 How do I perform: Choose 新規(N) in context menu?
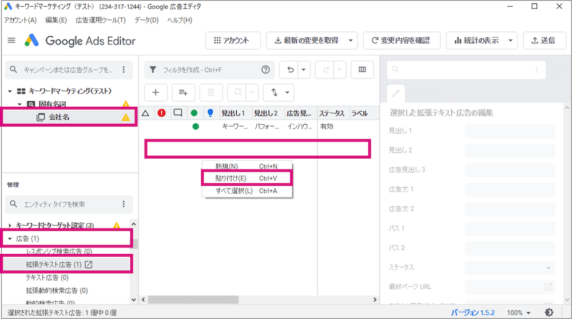(247, 166)
